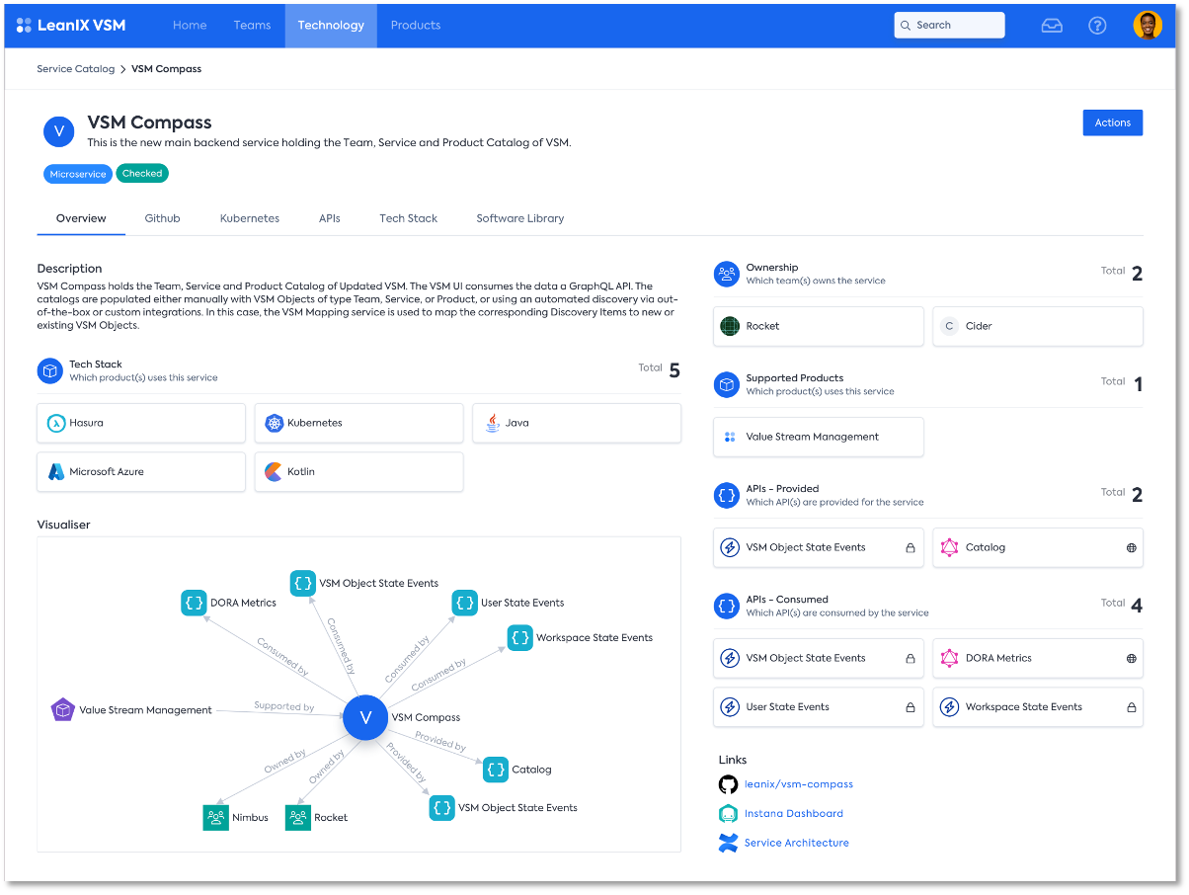Open the help question mark icon
The image size is (1189, 895).
click(1097, 26)
